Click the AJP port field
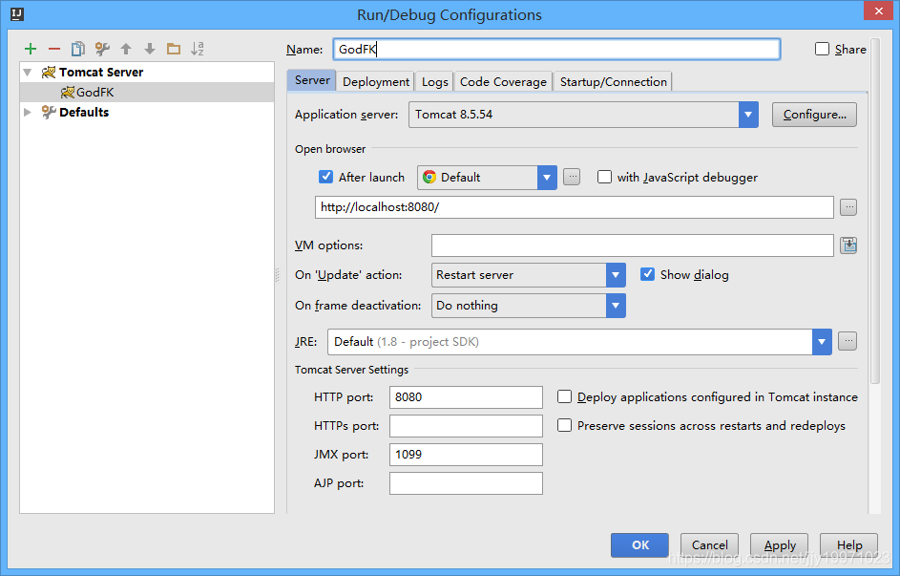Image resolution: width=900 pixels, height=576 pixels. click(x=466, y=483)
